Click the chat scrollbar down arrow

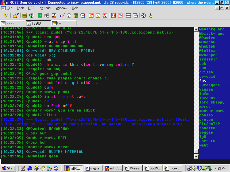pyautogui.click(x=196, y=157)
